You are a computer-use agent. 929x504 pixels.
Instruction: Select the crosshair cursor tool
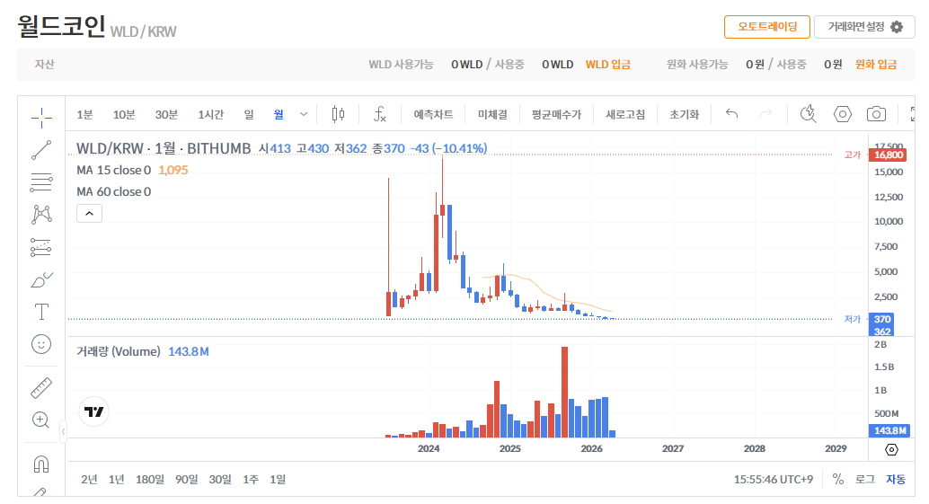pyautogui.click(x=41, y=118)
